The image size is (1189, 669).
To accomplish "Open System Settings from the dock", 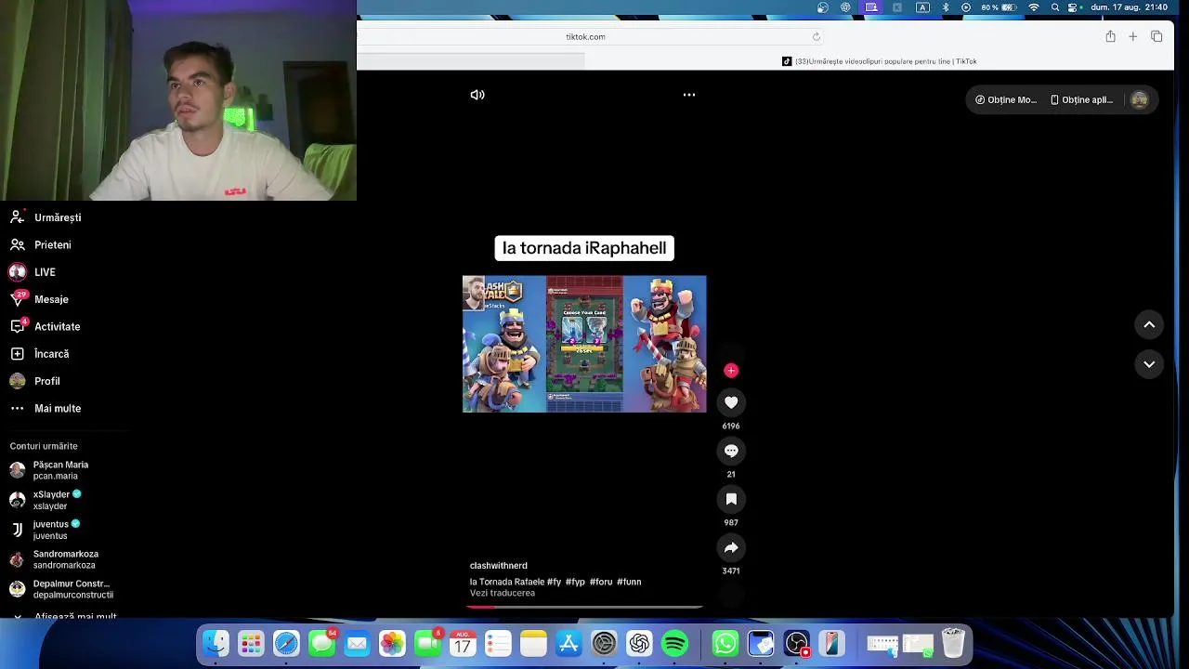I will [604, 643].
